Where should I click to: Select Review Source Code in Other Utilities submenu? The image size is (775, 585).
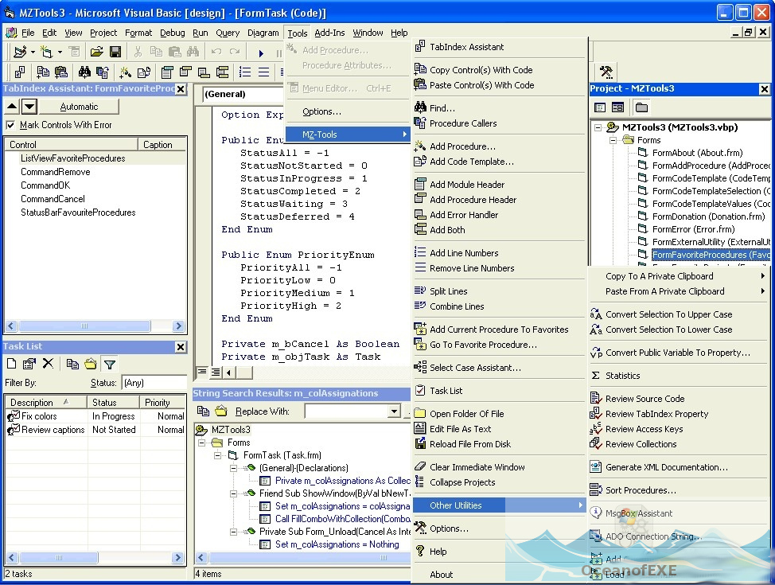click(x=679, y=399)
